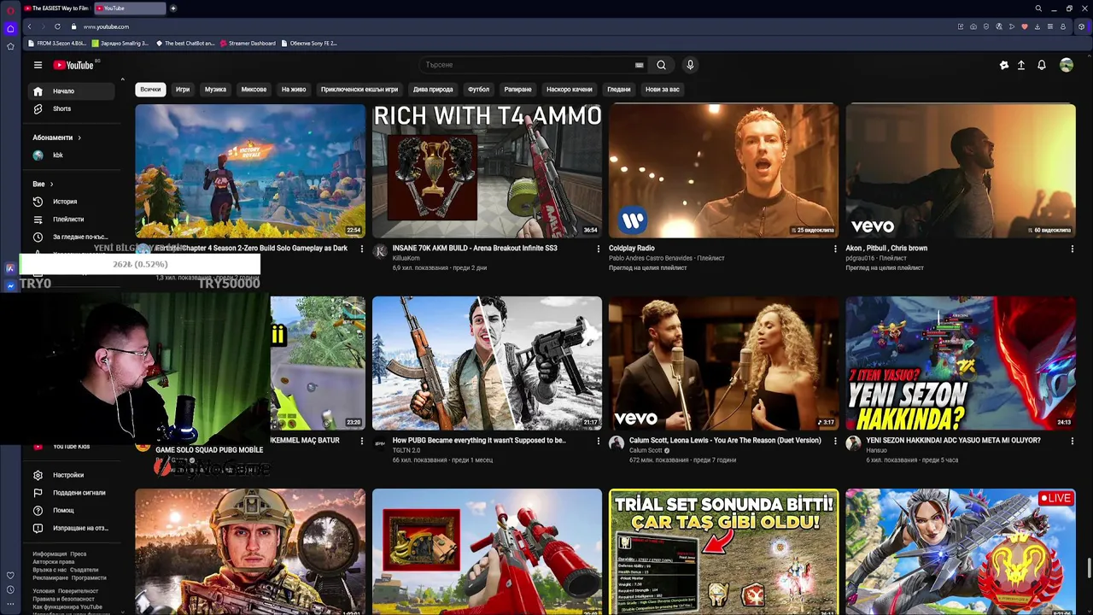Click the upload video arrow icon
The width and height of the screenshot is (1093, 615).
[1021, 65]
